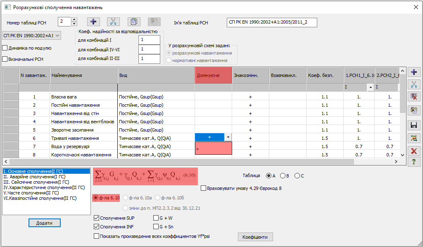
Task: Select Table B radio button
Action: coord(283,175)
